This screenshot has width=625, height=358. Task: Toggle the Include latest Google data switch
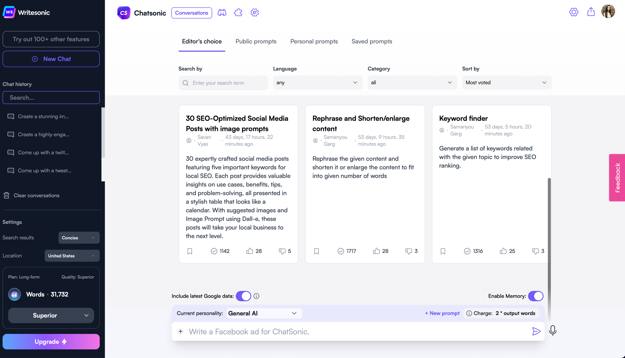[x=244, y=296]
